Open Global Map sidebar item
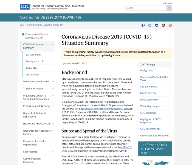Image resolution: width=192 pixels, height=165 pixels. [x=32, y=68]
